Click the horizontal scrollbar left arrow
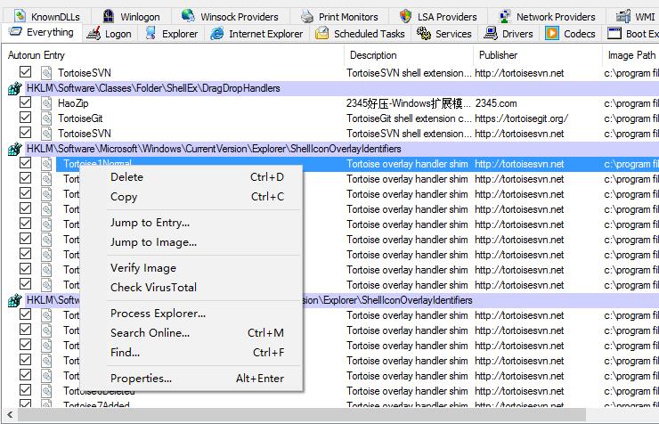659x424 pixels. click(x=9, y=415)
